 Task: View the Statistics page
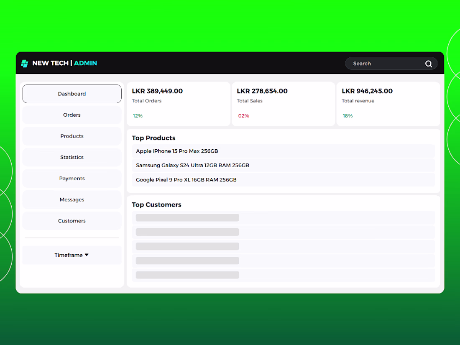pyautogui.click(x=72, y=157)
